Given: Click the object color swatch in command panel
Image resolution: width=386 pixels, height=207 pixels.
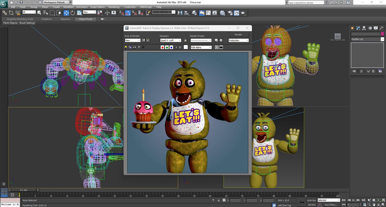Looking at the screenshot, I should point(382,34).
